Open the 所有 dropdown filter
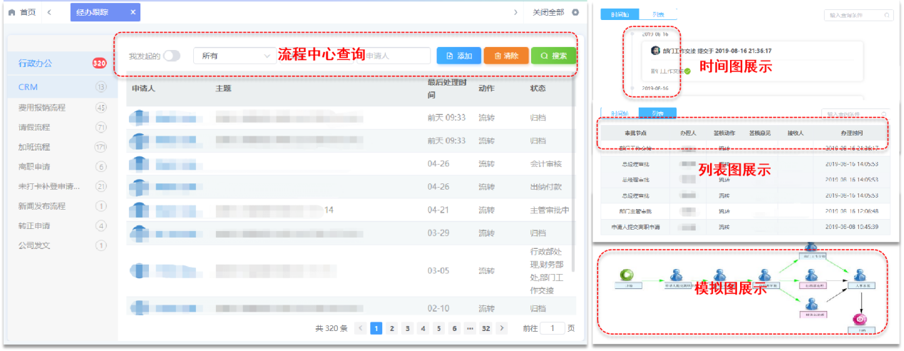904x351 pixels. pyautogui.click(x=235, y=56)
